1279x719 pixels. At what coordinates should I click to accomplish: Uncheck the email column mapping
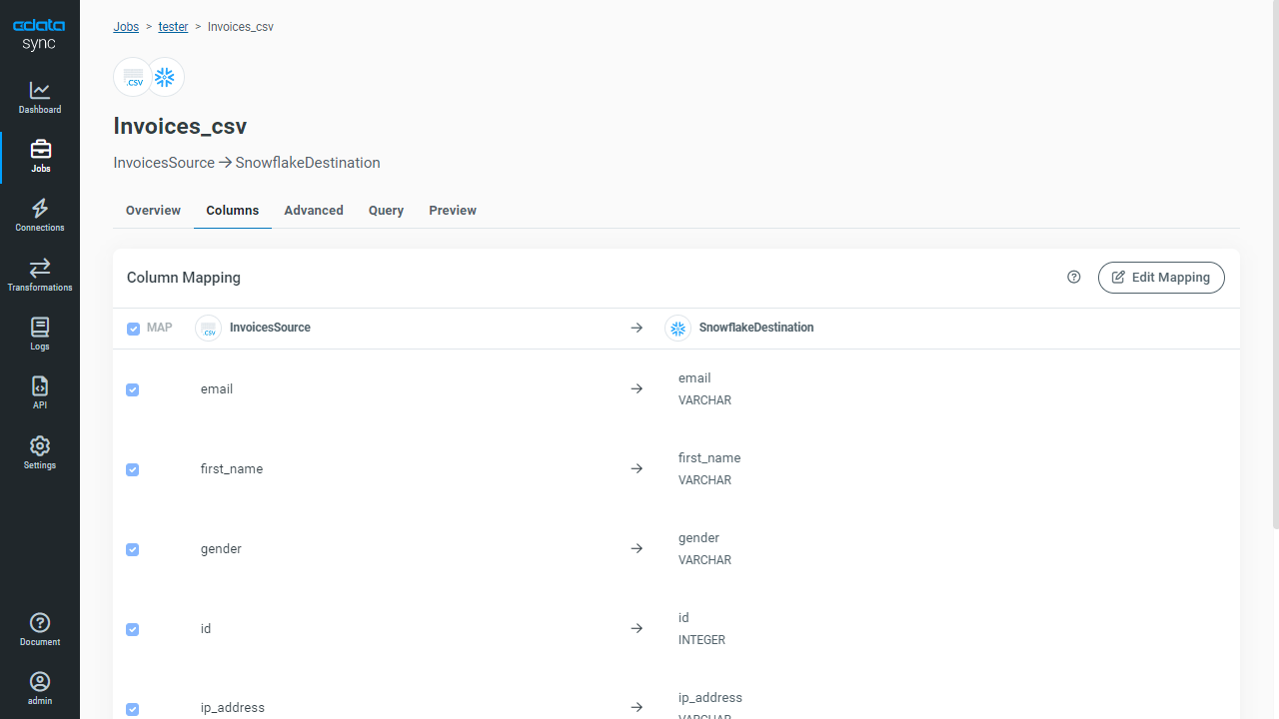click(132, 389)
